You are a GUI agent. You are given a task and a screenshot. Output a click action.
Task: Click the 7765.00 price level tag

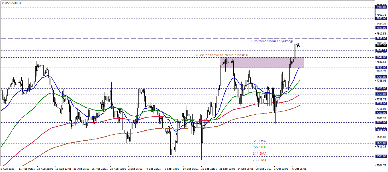click(381, 88)
